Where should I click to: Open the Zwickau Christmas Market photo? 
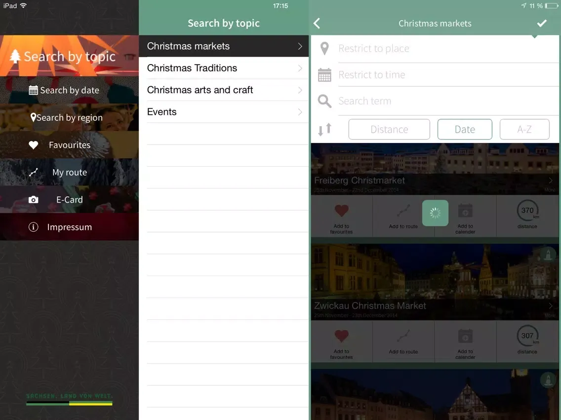tap(435, 272)
